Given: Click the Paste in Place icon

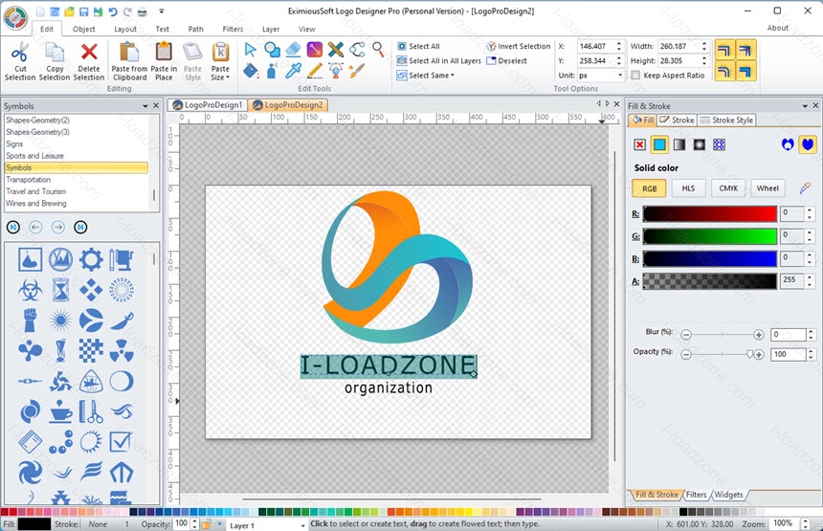Looking at the screenshot, I should point(164,52).
